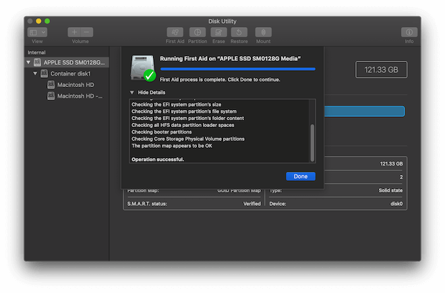Click the Internal sidebar heading
Viewport: 445px width, 293px height.
tap(36, 53)
